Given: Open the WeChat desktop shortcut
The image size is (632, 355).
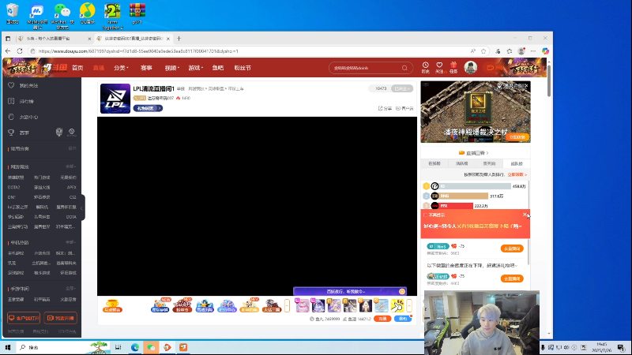Looking at the screenshot, I should pyautogui.click(x=62, y=16).
